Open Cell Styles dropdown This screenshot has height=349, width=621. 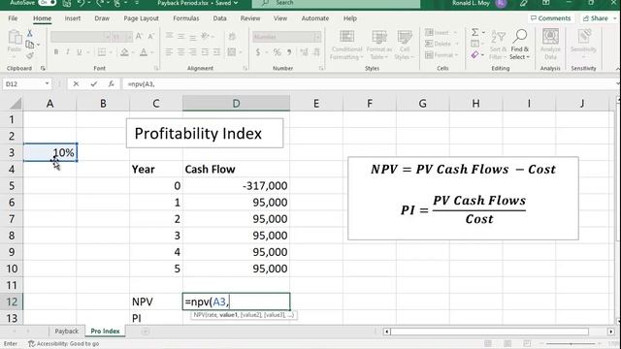[x=405, y=45]
